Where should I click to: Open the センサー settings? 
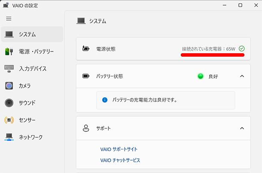pyautogui.click(x=32, y=120)
